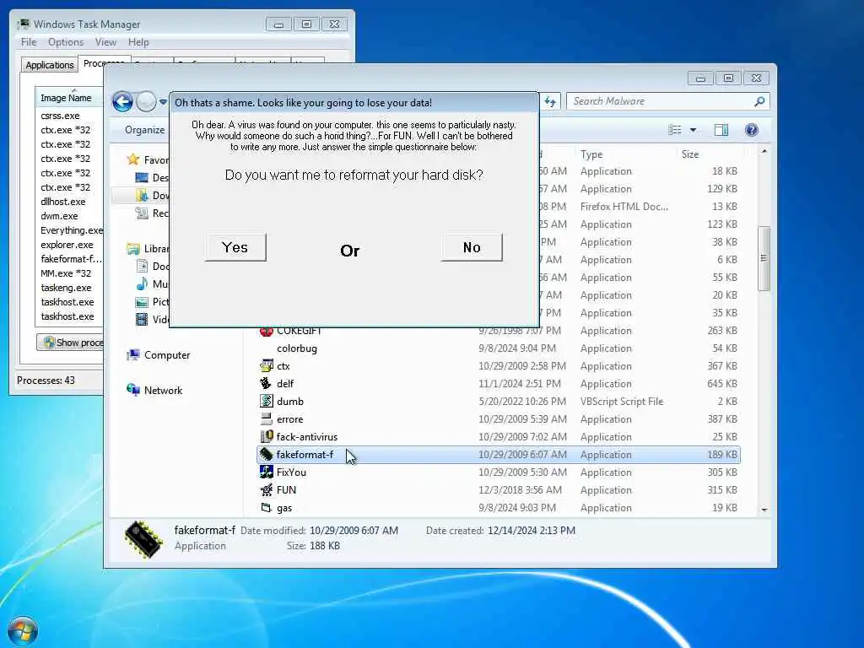Screen dimensions: 864x648
Task: Click the Favorites star icon in sidebar
Action: click(x=132, y=159)
